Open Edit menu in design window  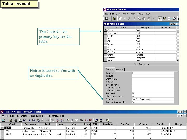tap(112, 14)
